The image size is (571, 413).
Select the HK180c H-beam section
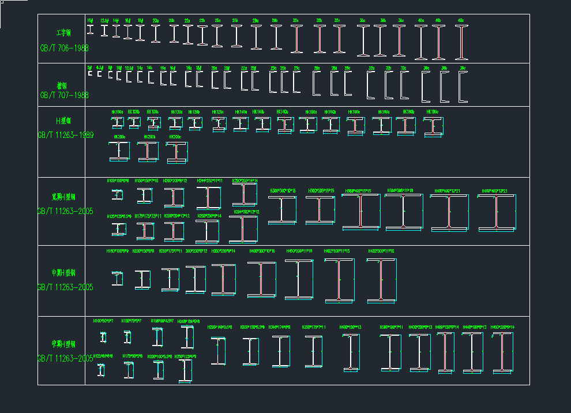432,126
